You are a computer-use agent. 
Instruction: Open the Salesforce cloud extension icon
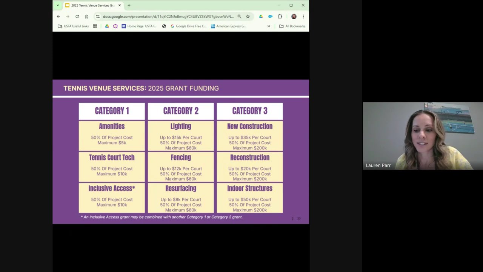pyautogui.click(x=270, y=17)
